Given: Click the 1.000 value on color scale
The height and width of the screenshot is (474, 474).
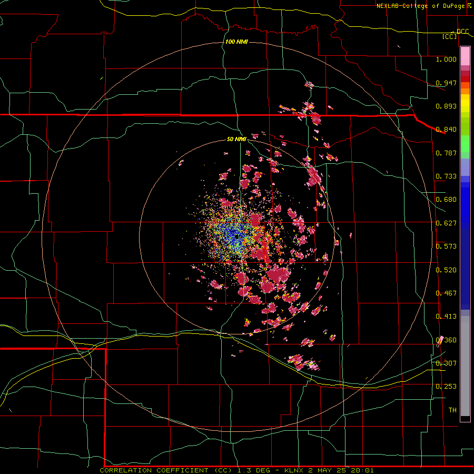Looking at the screenshot, I should (x=446, y=59).
